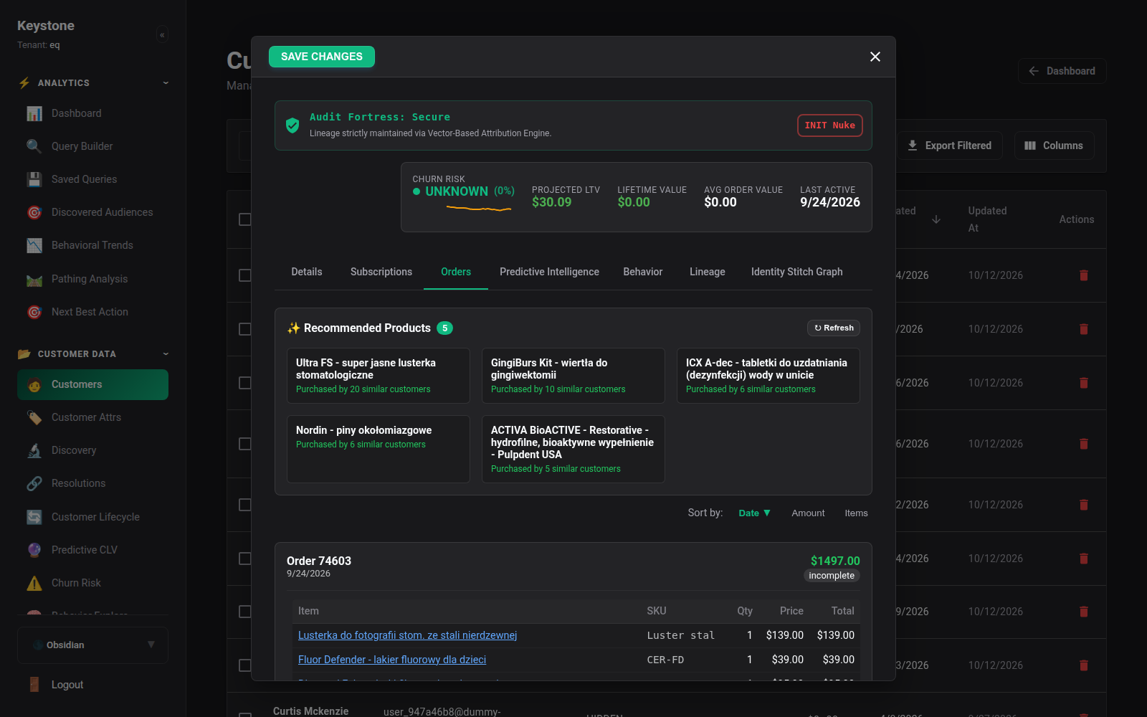
Task: Click the INIT Nuke button
Action: pyautogui.click(x=830, y=125)
